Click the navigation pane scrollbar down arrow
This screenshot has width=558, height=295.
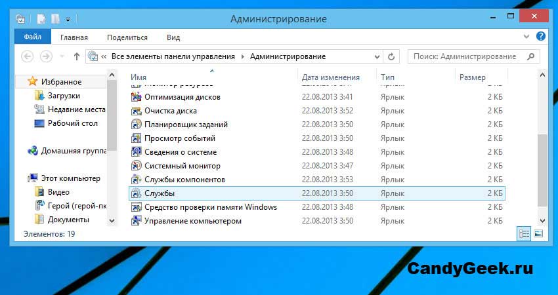tap(112, 221)
